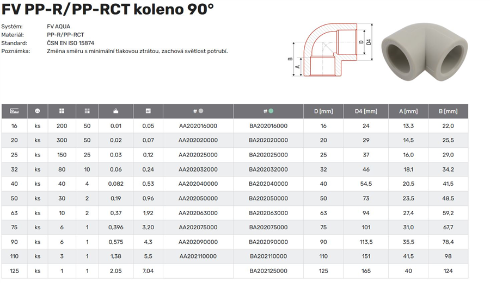Click the large packaging grid icon header

(x=62, y=111)
